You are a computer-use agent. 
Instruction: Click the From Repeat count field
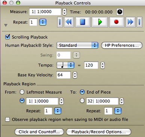(x=48, y=111)
